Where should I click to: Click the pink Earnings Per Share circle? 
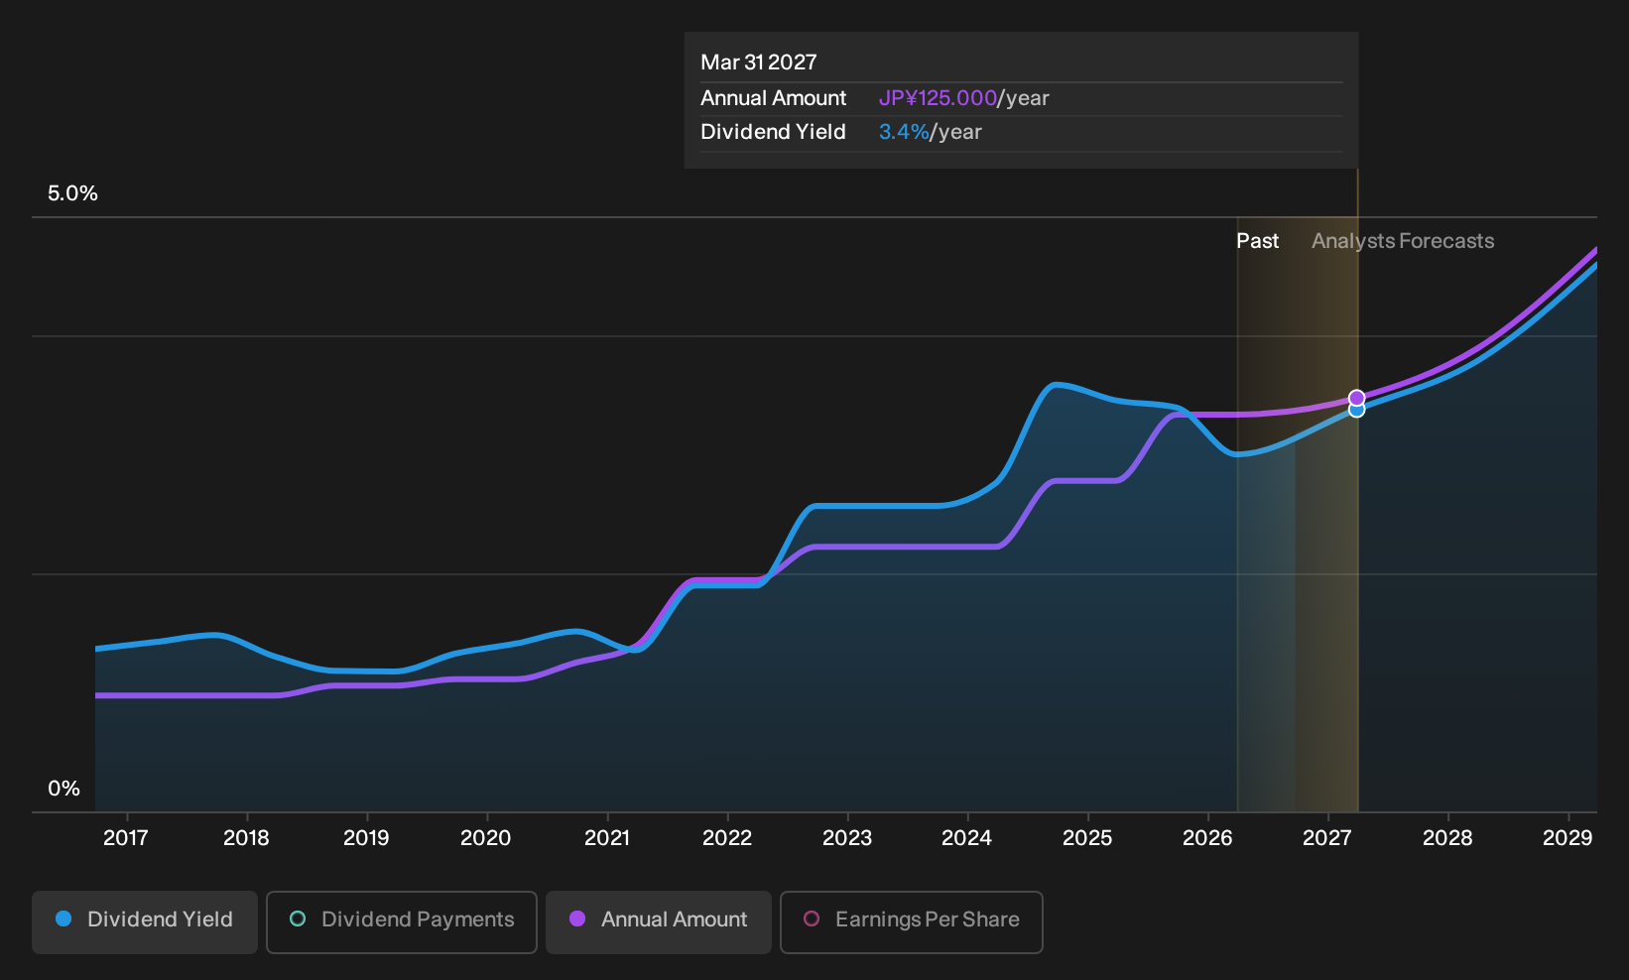coord(812,919)
